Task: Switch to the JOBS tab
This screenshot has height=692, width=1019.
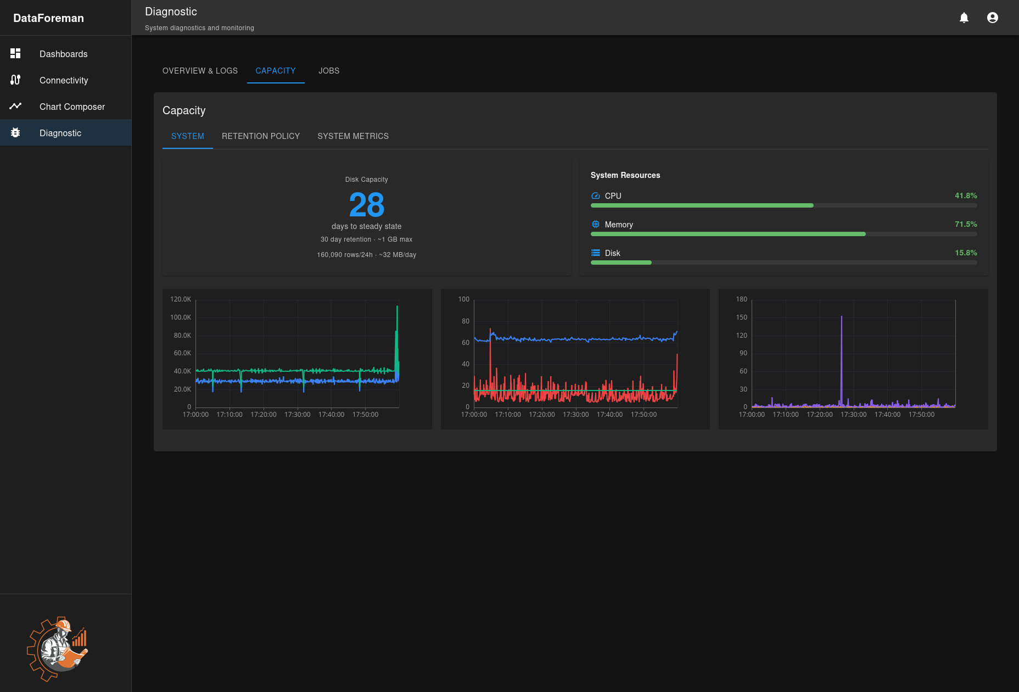Action: [329, 70]
